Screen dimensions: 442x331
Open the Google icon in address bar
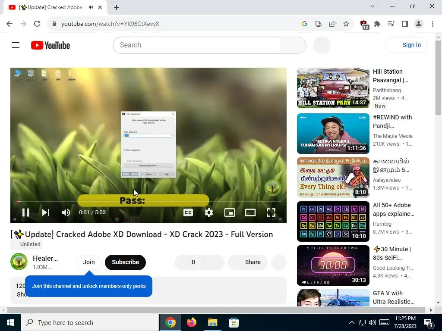pyautogui.click(x=304, y=24)
